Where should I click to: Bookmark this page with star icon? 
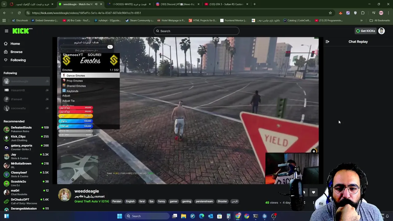tap(330, 13)
